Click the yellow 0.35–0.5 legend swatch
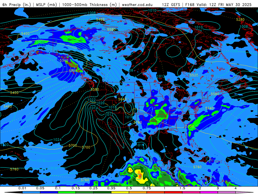 tap(120, 192)
